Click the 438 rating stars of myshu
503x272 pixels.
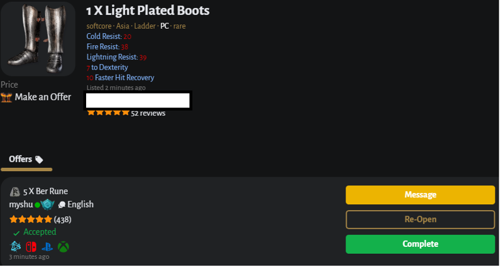click(30, 219)
